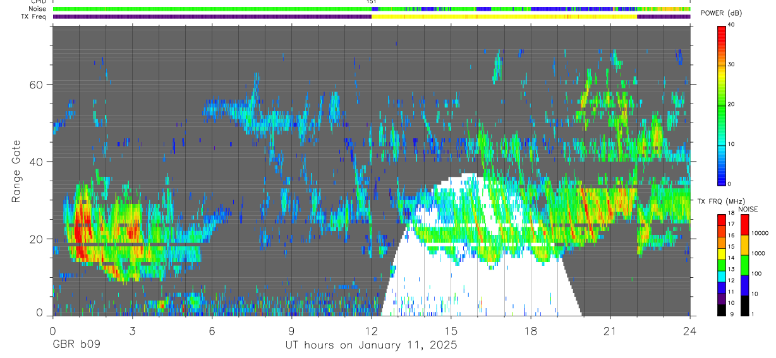
Task: Click the 20 label on the power scale
Action: coord(731,104)
